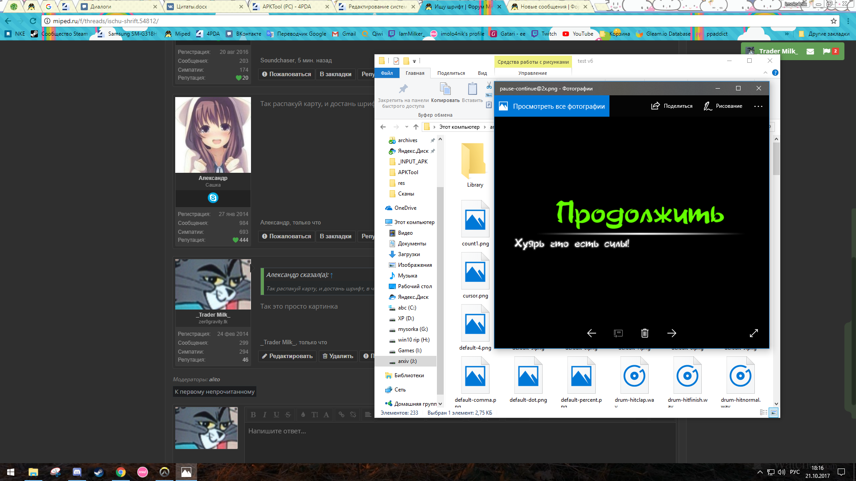Click the checkmark properties icon in Explorer title bar

(396, 61)
